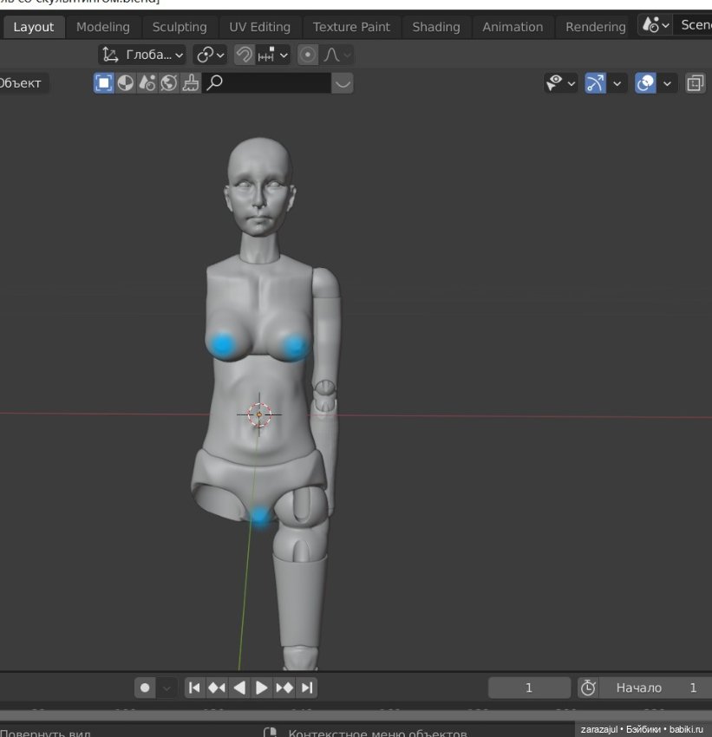Toggle auto keying record button
Viewport: 712px width, 737px height.
[145, 688]
